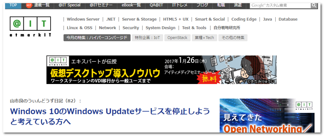Click the その他の特集 button
324x136 pixels.
pyautogui.click(x=233, y=38)
